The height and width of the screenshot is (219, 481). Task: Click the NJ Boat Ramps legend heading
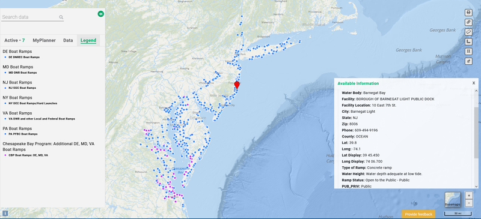pyautogui.click(x=17, y=82)
